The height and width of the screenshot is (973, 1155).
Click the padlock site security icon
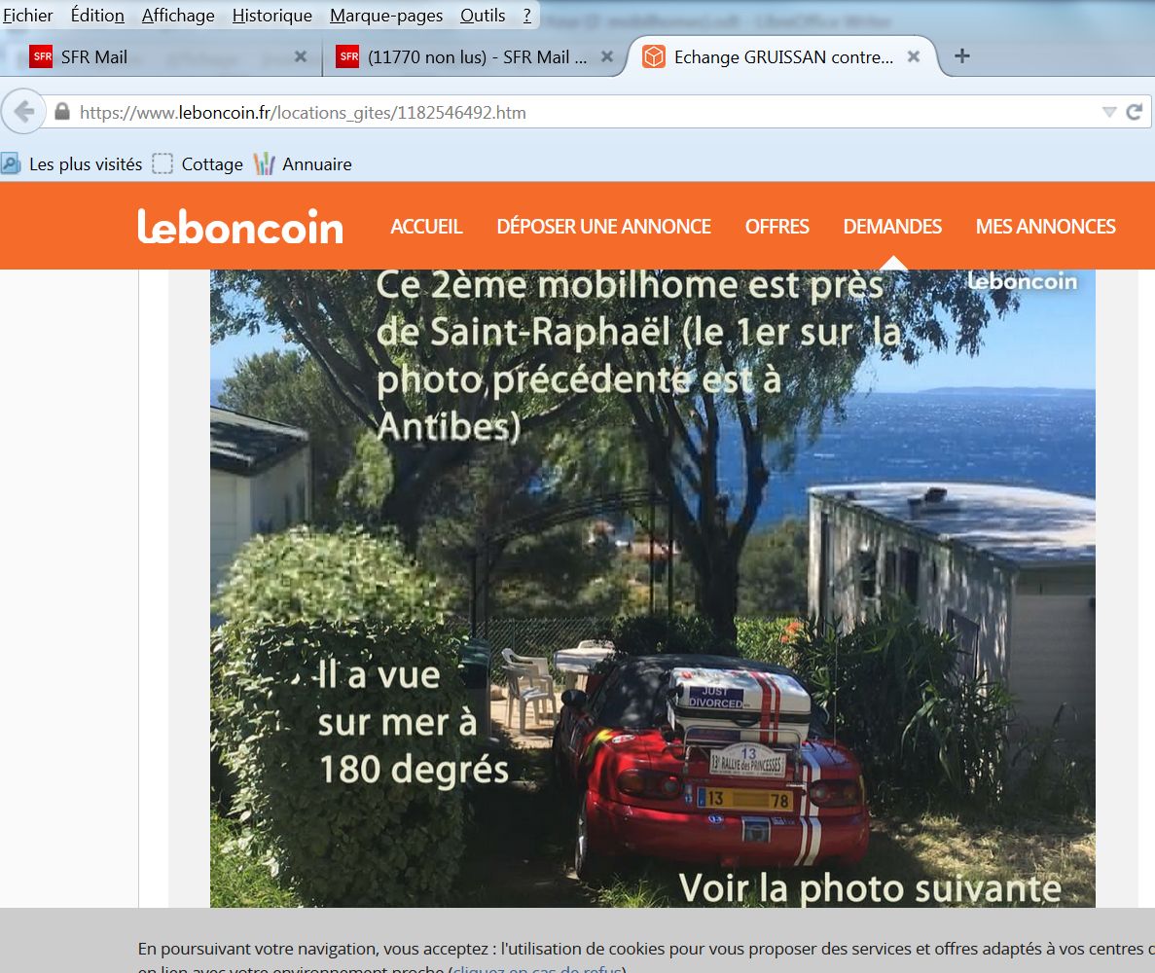[x=62, y=112]
